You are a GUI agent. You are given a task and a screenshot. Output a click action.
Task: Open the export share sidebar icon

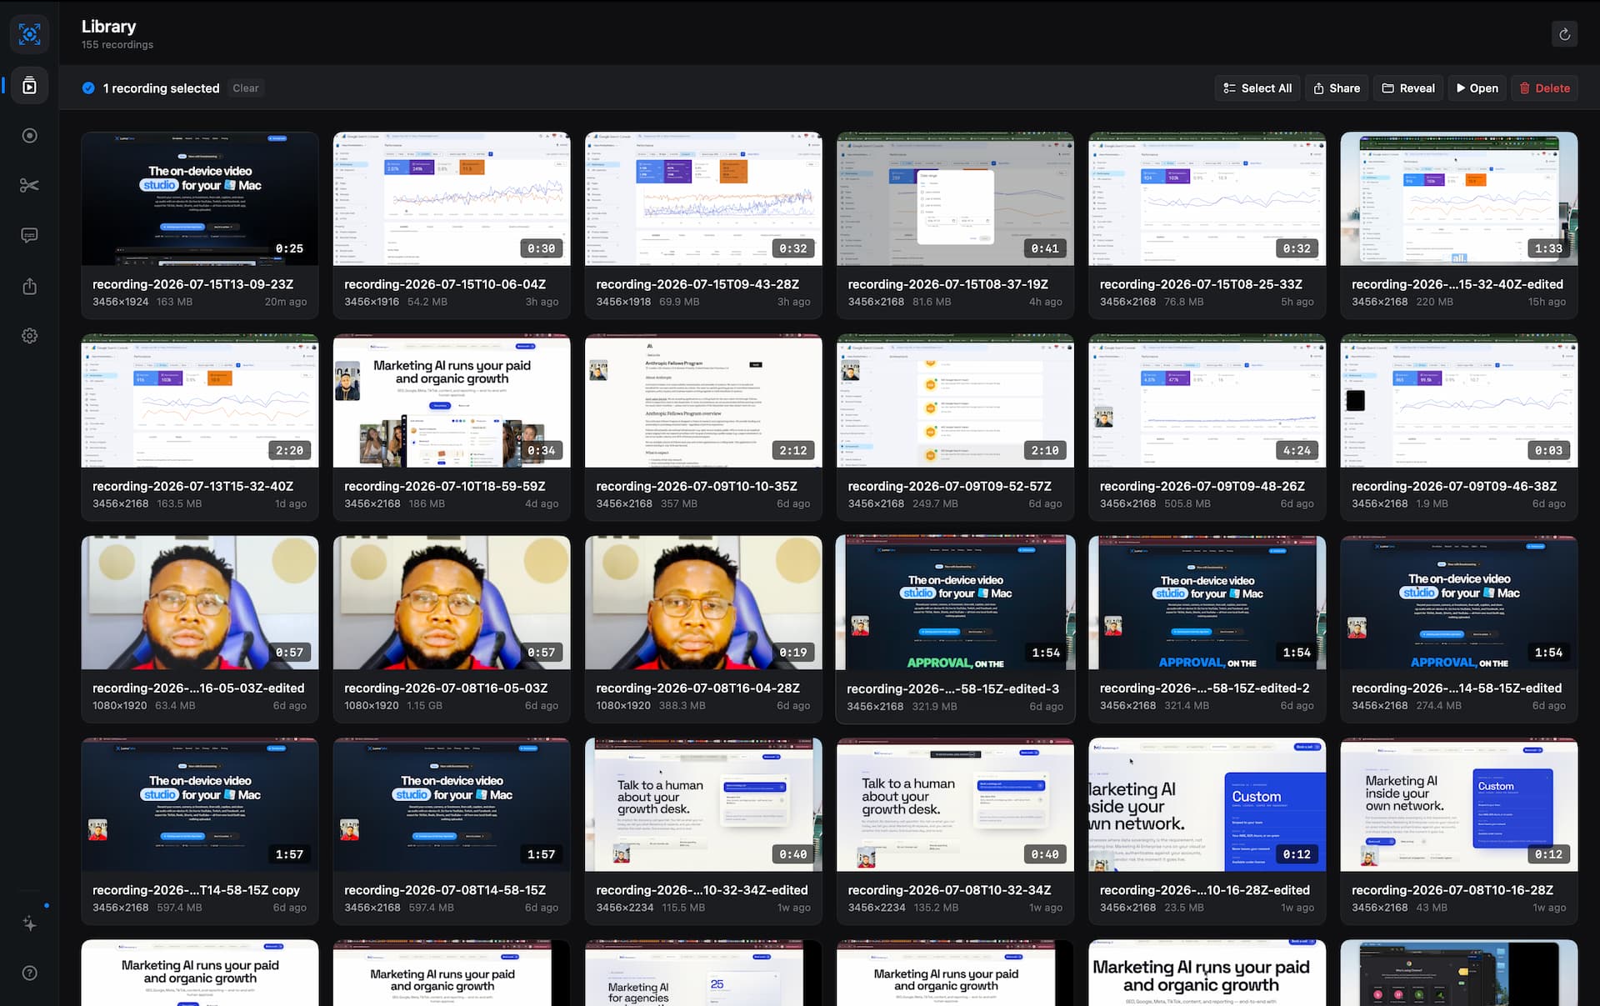click(29, 286)
